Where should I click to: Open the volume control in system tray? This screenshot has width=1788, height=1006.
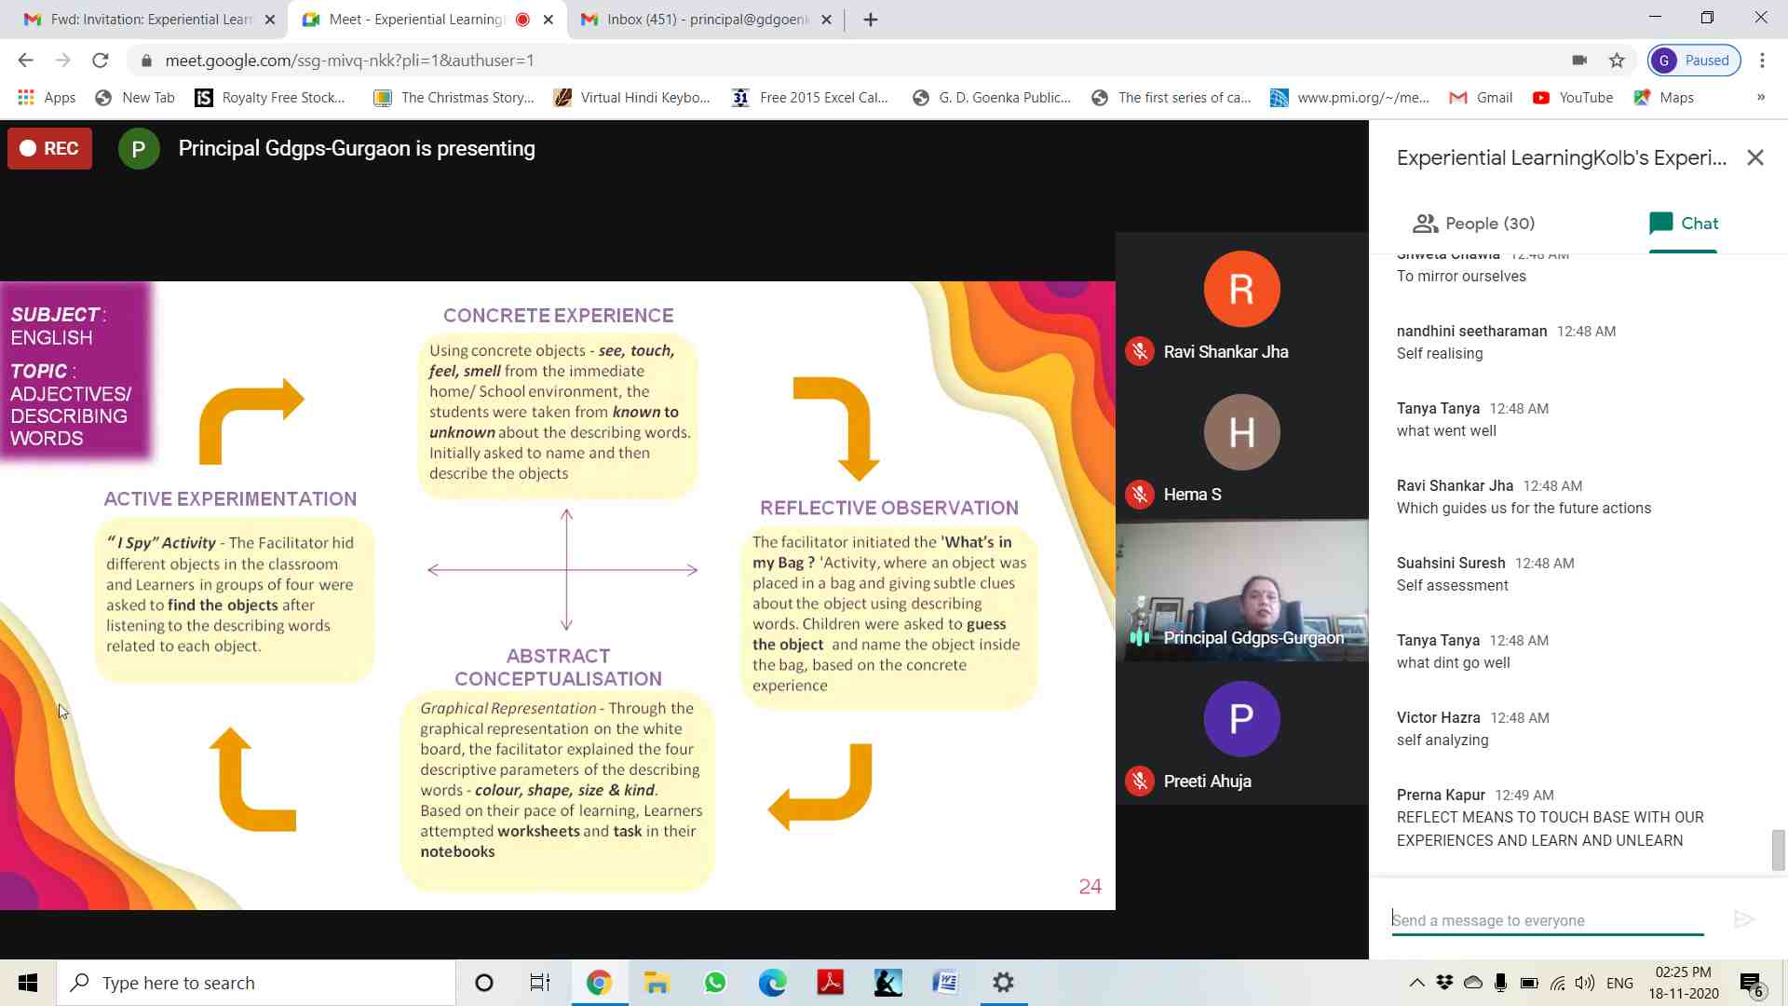(x=1585, y=983)
